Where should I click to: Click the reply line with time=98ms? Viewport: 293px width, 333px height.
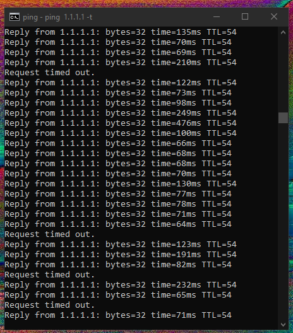[118, 103]
